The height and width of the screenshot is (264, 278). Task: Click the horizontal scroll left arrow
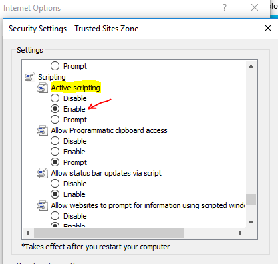28,233
